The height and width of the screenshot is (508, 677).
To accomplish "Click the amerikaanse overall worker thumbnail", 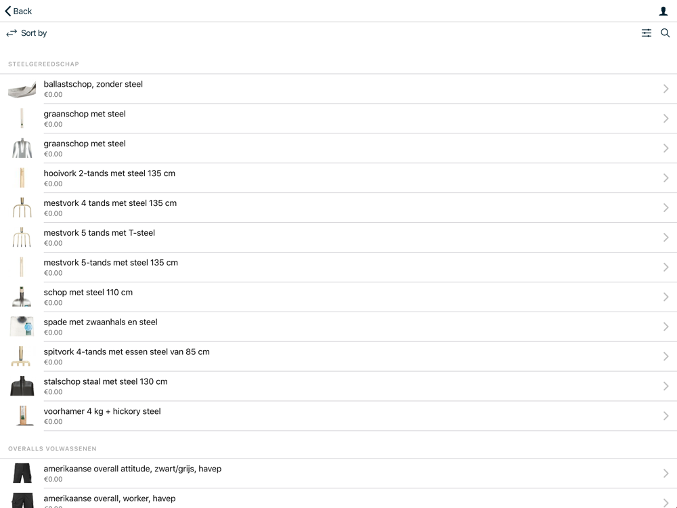I will (x=22, y=501).
